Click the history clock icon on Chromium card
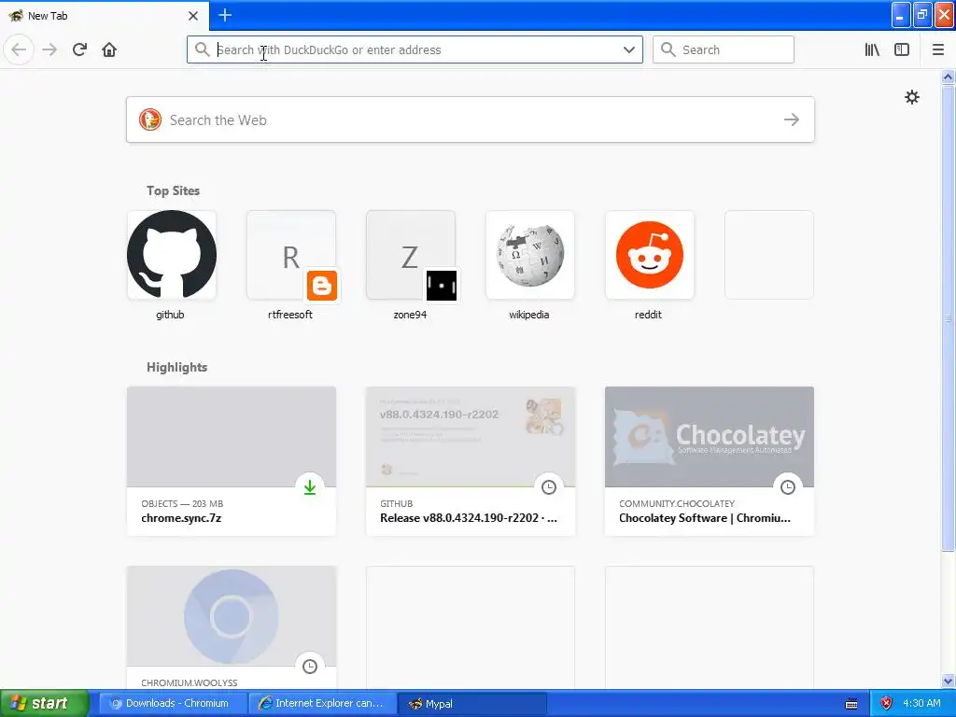Image resolution: width=956 pixels, height=717 pixels. point(310,667)
